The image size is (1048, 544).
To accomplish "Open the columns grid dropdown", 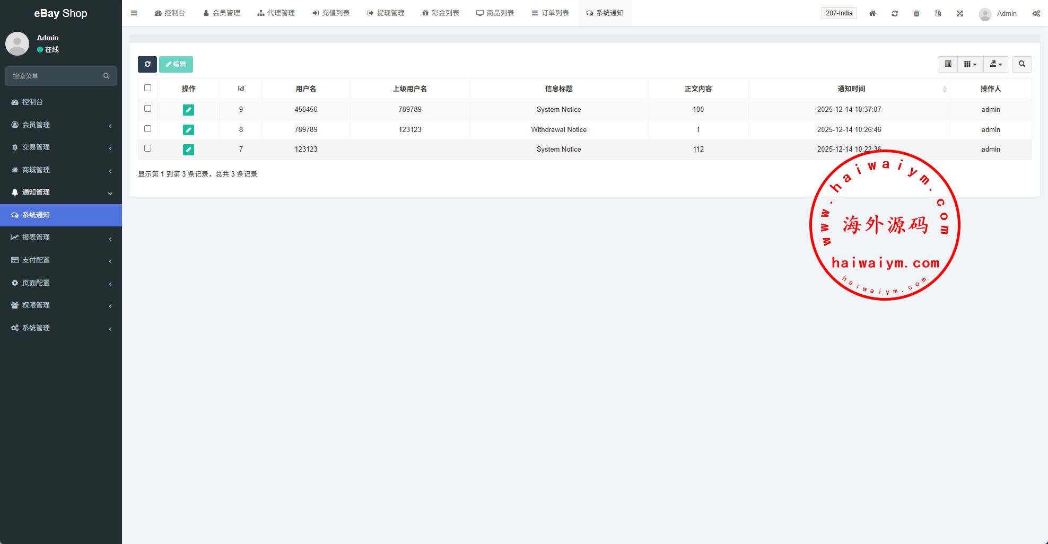I will coord(970,64).
